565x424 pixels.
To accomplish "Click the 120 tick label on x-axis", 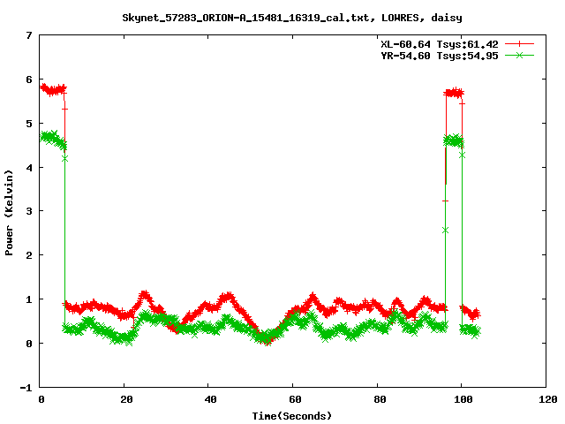I will [546, 399].
